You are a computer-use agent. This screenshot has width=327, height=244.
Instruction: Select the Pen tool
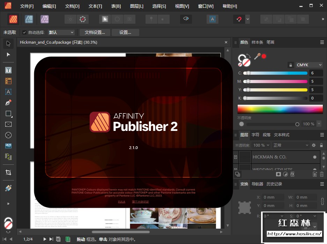(x=8, y=103)
